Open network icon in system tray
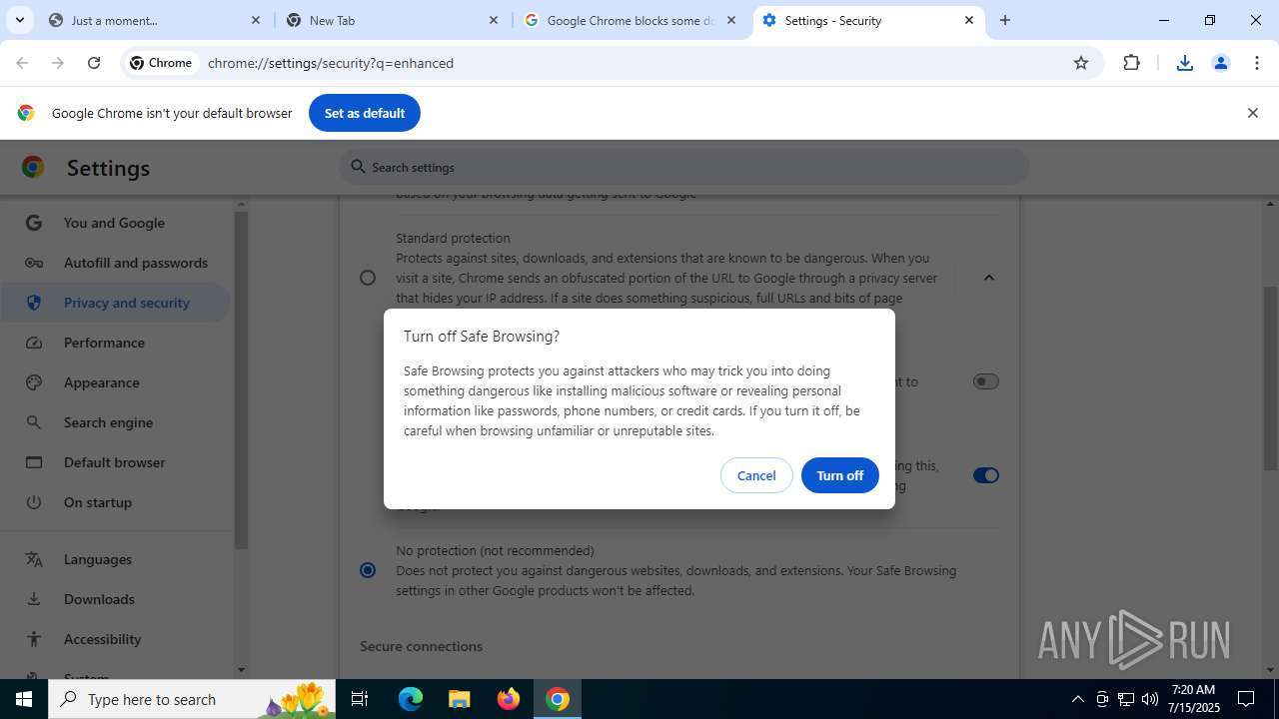1279x719 pixels. coord(1126,699)
